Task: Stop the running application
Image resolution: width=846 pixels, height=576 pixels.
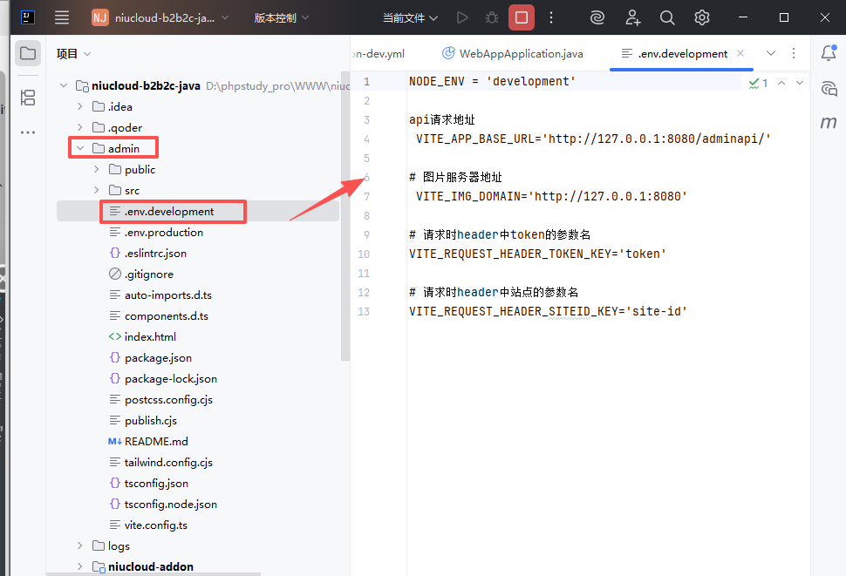Action: pos(522,17)
